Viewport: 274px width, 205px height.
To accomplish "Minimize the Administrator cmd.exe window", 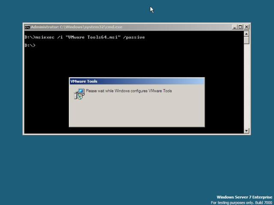I will (235, 27).
